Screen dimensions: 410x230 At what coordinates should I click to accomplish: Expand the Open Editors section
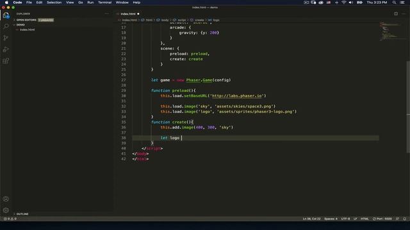(26, 20)
